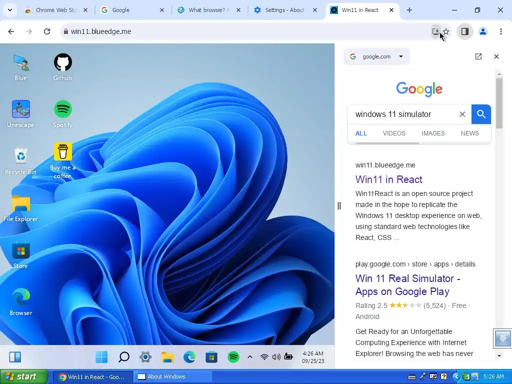Close the side panel with X
This screenshot has width=512, height=384.
[496, 56]
